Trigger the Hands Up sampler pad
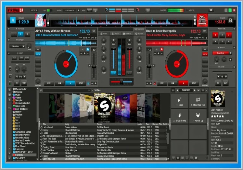This screenshot has height=170, width=243. coord(198,116)
